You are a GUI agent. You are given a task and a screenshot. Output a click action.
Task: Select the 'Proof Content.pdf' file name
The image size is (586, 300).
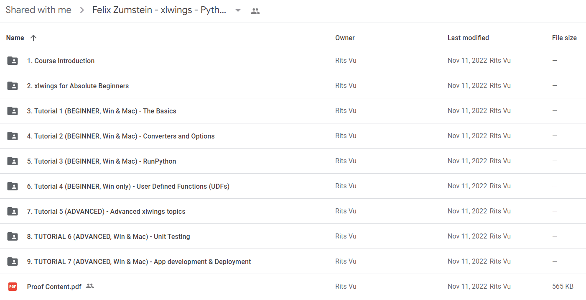point(54,287)
